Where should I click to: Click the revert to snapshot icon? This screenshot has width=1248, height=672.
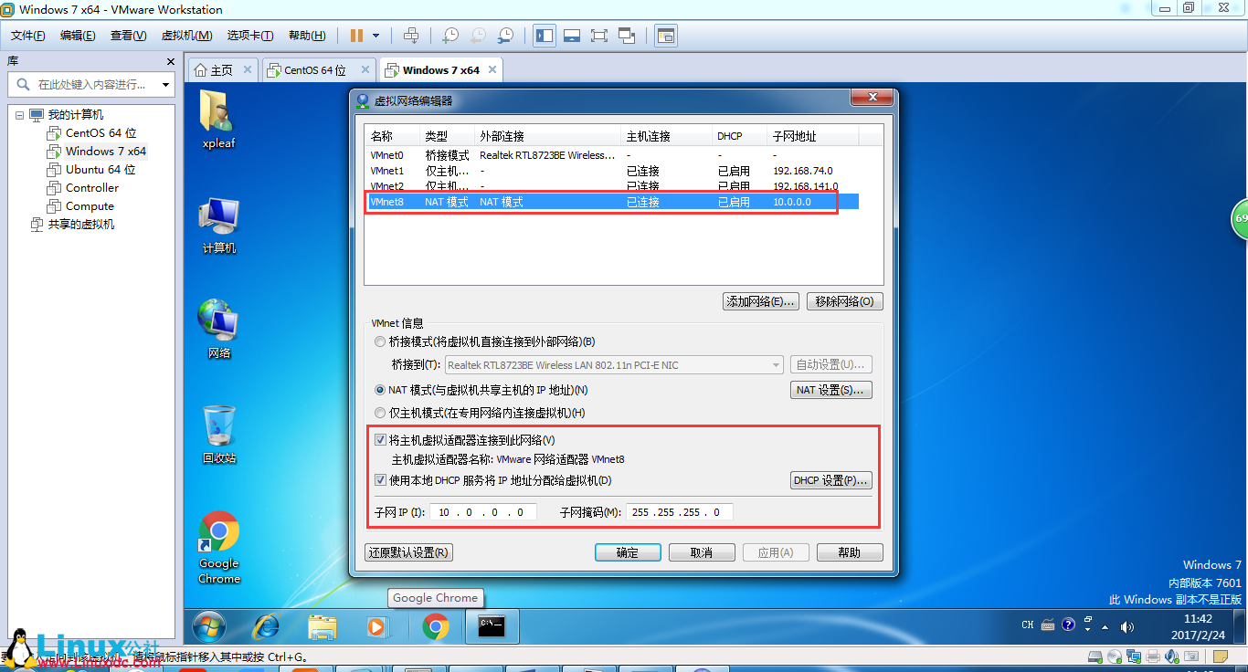click(478, 36)
